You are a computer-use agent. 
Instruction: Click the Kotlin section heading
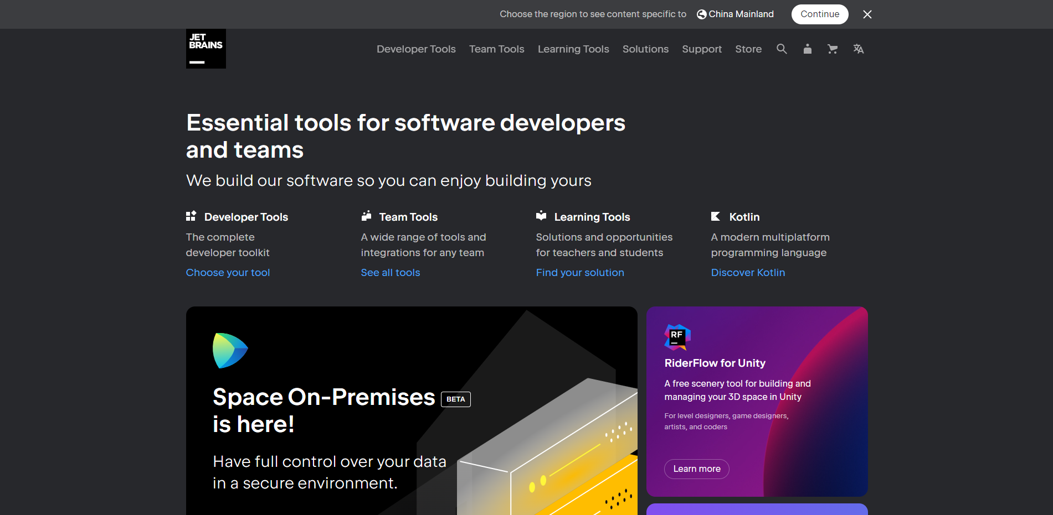pos(744,217)
